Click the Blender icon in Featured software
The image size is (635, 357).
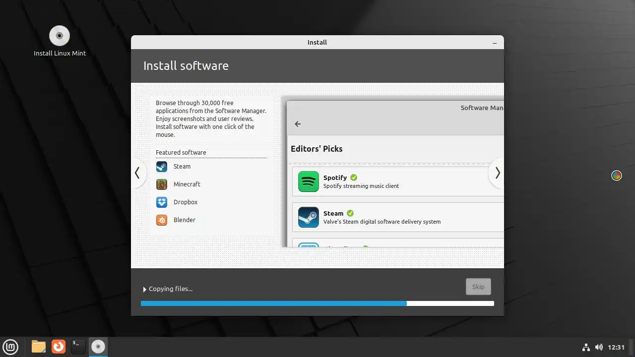162,220
